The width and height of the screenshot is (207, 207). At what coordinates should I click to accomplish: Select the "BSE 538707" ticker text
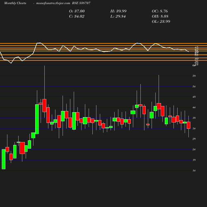[81, 3]
